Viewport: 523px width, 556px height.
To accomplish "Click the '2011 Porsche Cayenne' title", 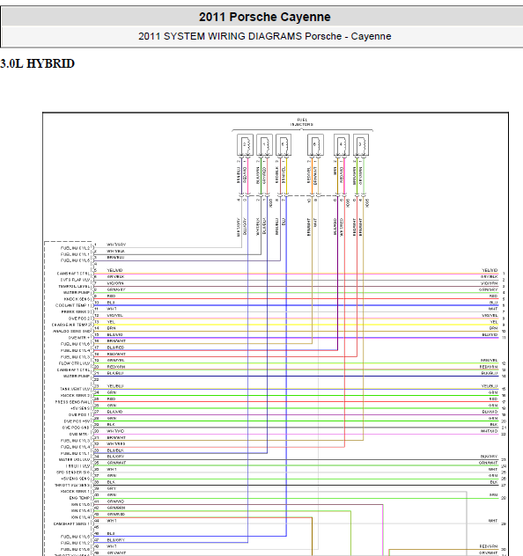I will pyautogui.click(x=265, y=17).
